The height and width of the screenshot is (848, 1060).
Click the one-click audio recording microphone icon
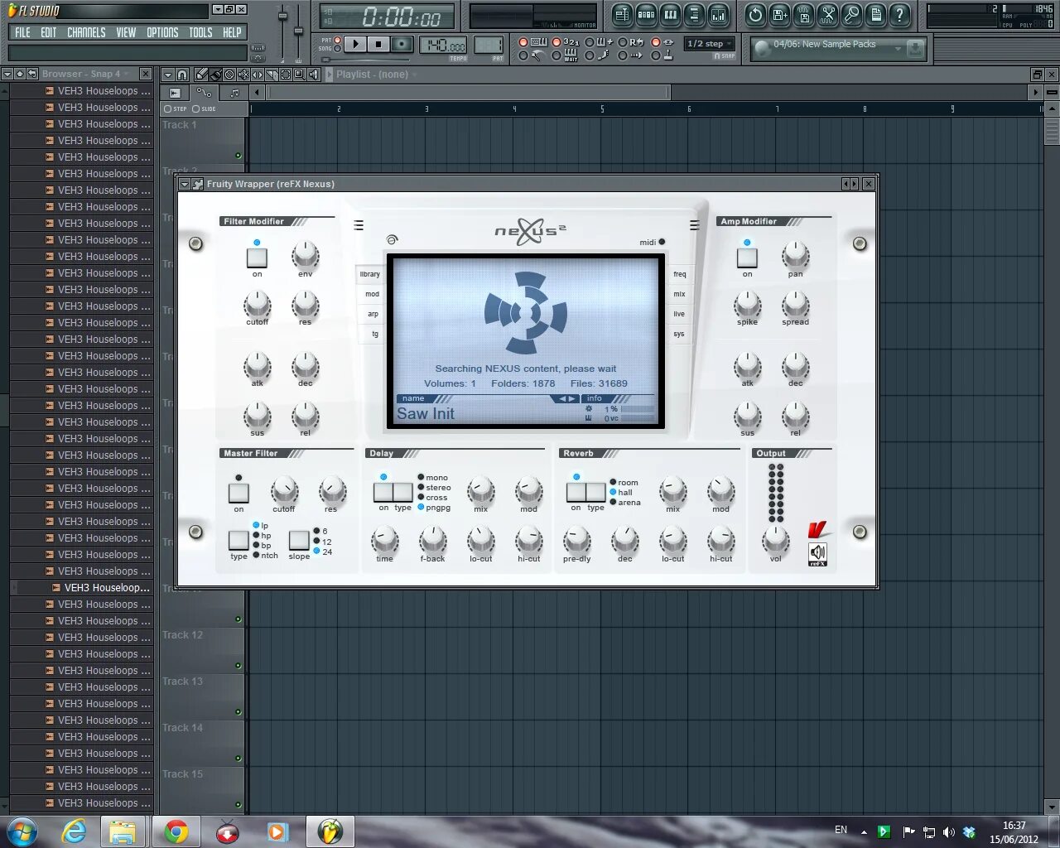851,14
